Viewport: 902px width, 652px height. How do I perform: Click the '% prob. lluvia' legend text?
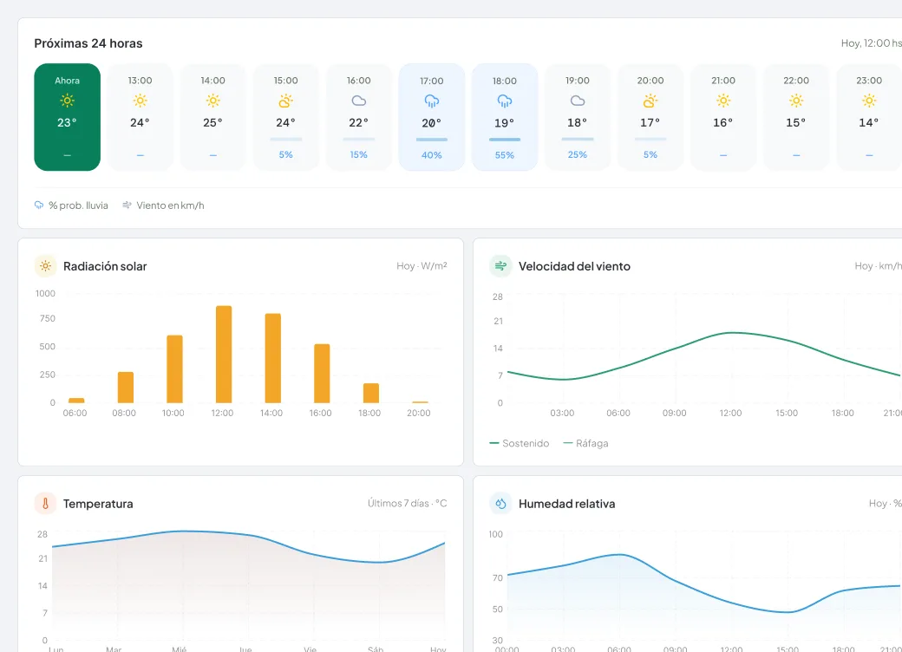pyautogui.click(x=78, y=205)
